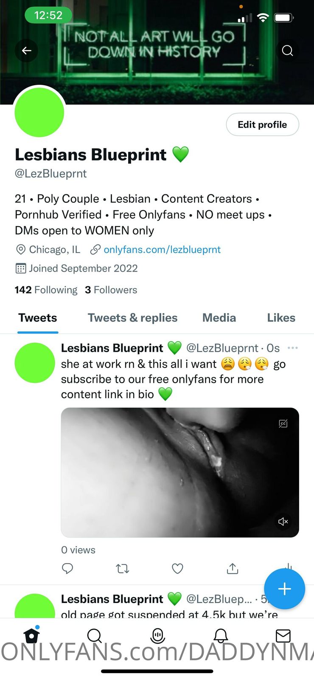Open the 142 Following list
314x679 pixels.
tap(46, 290)
